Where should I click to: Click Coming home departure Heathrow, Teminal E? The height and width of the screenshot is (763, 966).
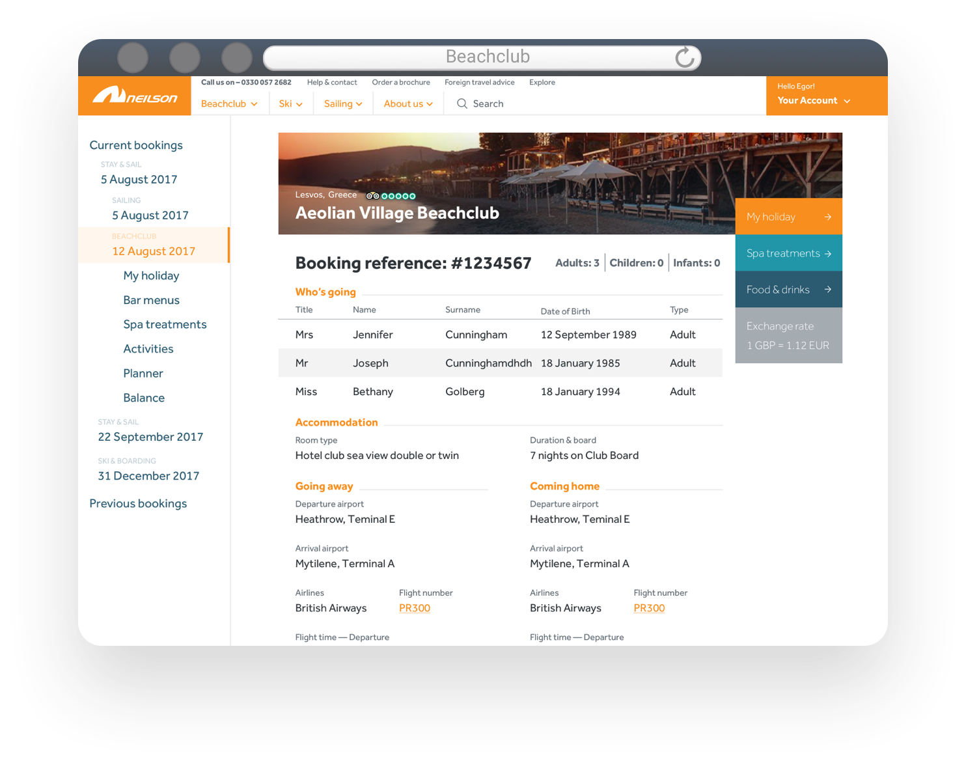pyautogui.click(x=580, y=520)
